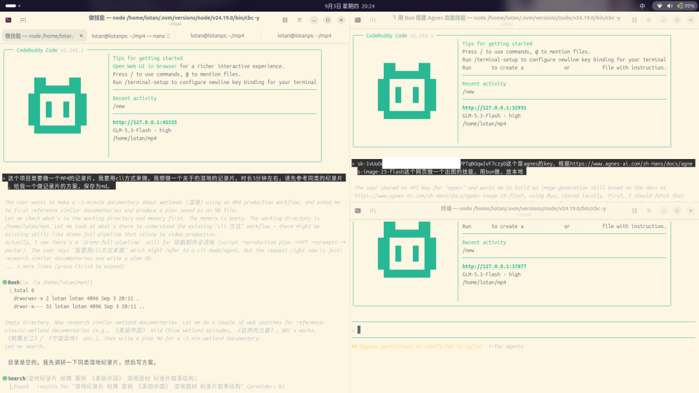The height and width of the screenshot is (393, 699).
Task: Open the hamburger menu in the 终端 window
Action: [649, 211]
